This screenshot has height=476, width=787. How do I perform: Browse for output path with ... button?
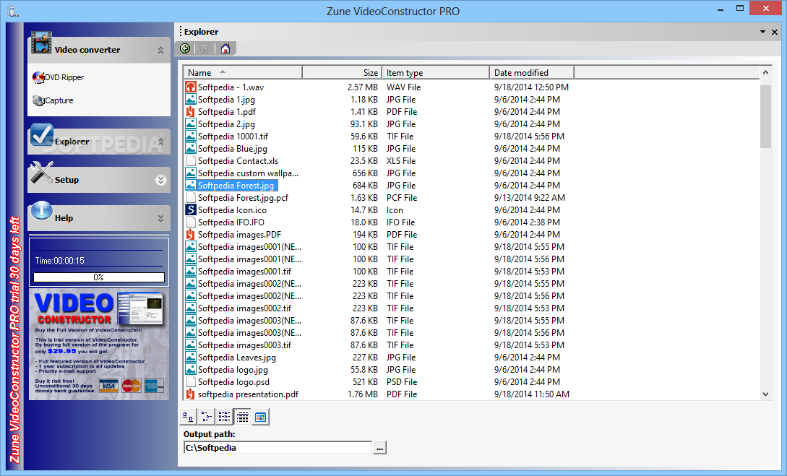pyautogui.click(x=379, y=447)
